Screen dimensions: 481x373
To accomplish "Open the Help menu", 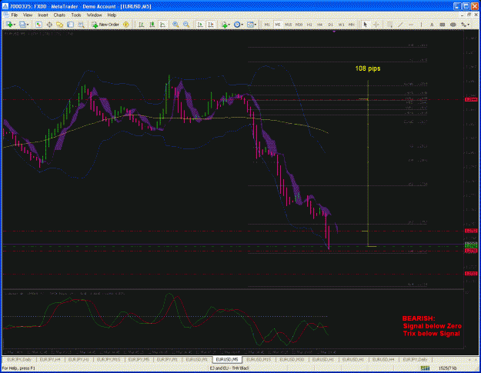I will coord(112,15).
